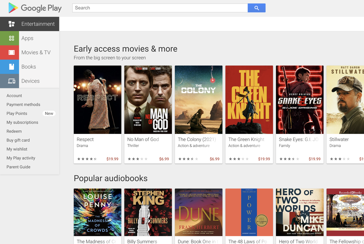The image size is (364, 244).
Task: Open Play Points
Action: coord(17,113)
